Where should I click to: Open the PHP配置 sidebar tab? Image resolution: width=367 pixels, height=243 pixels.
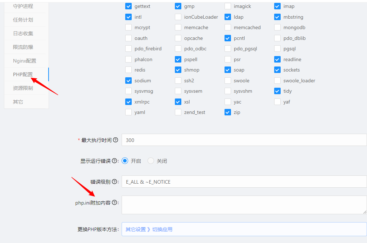23,74
